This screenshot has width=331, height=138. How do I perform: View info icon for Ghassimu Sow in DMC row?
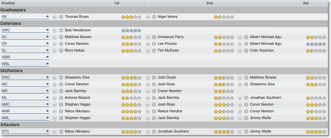click(61, 78)
